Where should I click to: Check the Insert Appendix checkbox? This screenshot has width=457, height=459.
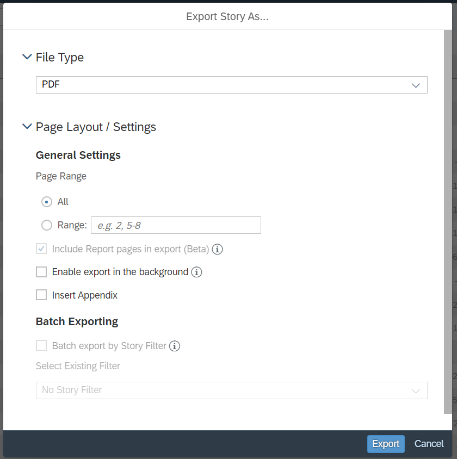click(x=41, y=295)
